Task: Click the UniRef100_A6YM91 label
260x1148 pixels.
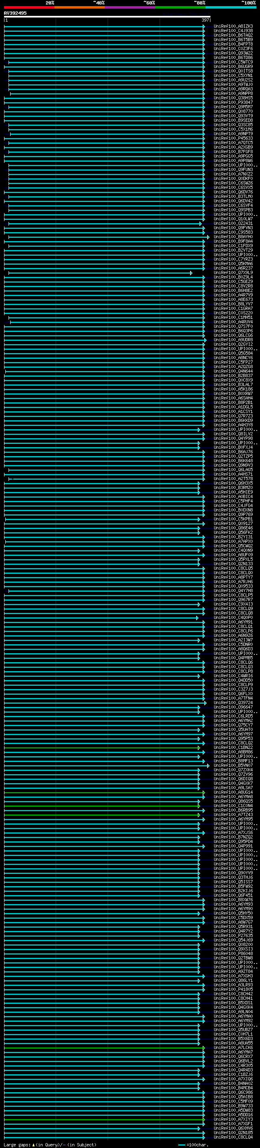Action: 233,622
